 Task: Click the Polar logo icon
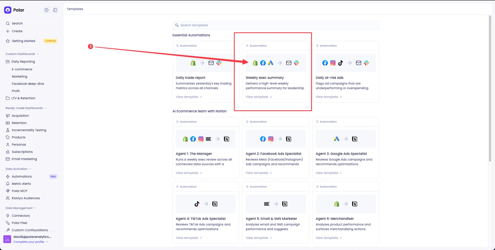[8, 10]
